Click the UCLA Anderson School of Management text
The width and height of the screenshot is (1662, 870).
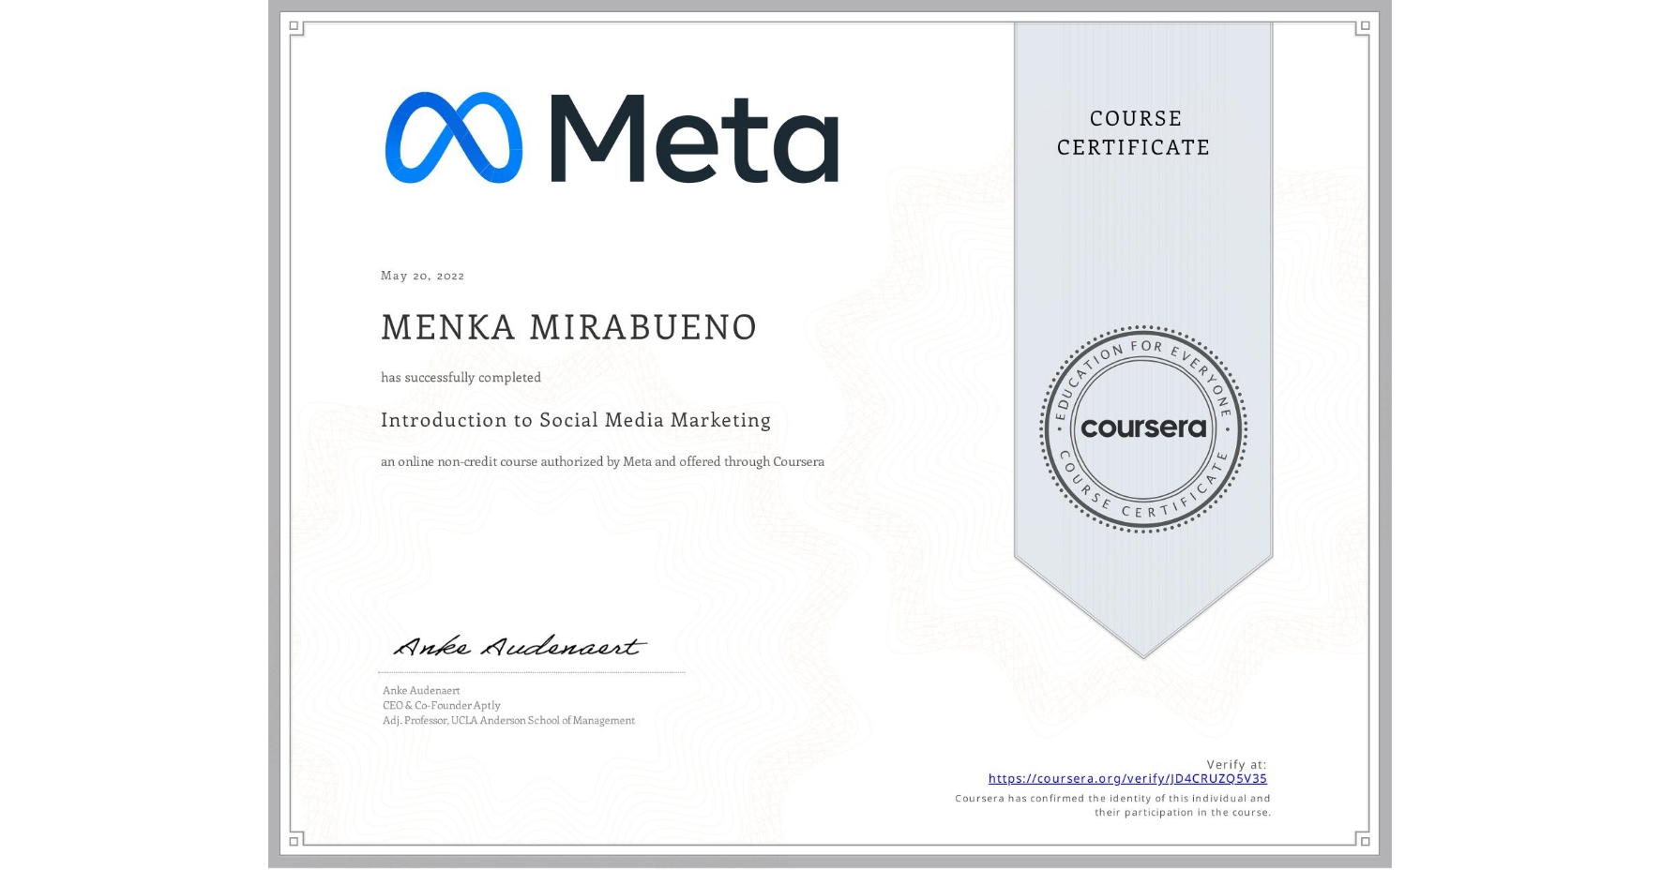508,721
